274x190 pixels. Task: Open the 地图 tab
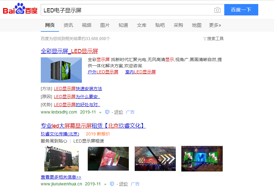pyautogui.click(x=196, y=25)
